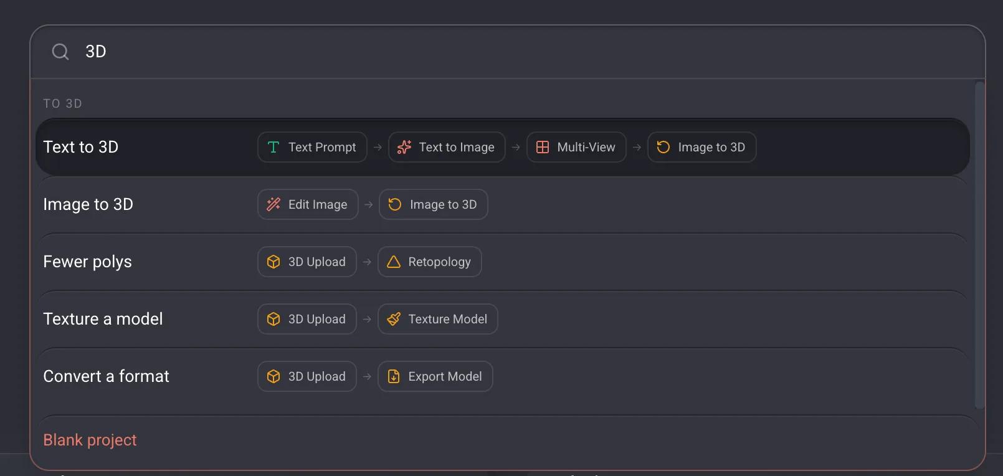Click cube icon in Texture a model row
The image size is (1003, 476).
coord(273,319)
